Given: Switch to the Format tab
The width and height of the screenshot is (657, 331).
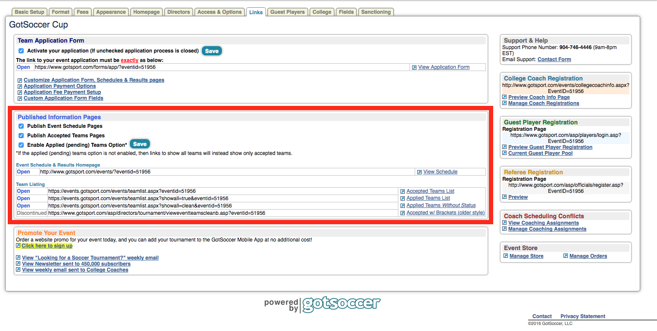Looking at the screenshot, I should (x=61, y=12).
